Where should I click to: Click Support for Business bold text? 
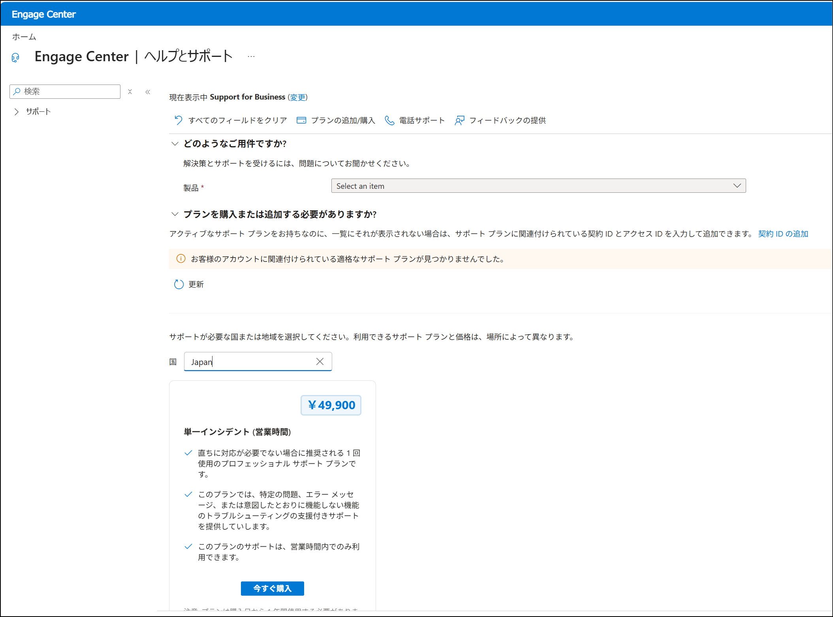[247, 97]
